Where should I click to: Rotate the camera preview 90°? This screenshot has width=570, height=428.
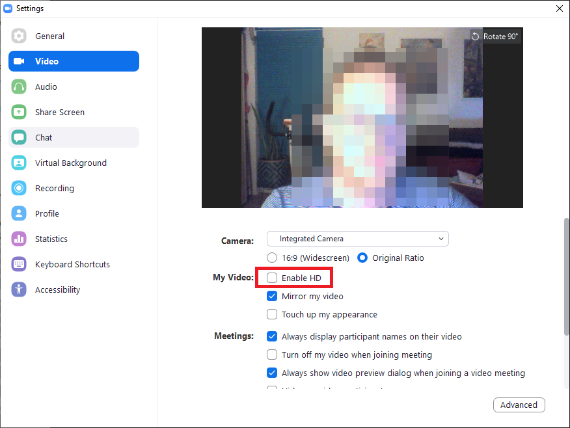click(x=495, y=36)
